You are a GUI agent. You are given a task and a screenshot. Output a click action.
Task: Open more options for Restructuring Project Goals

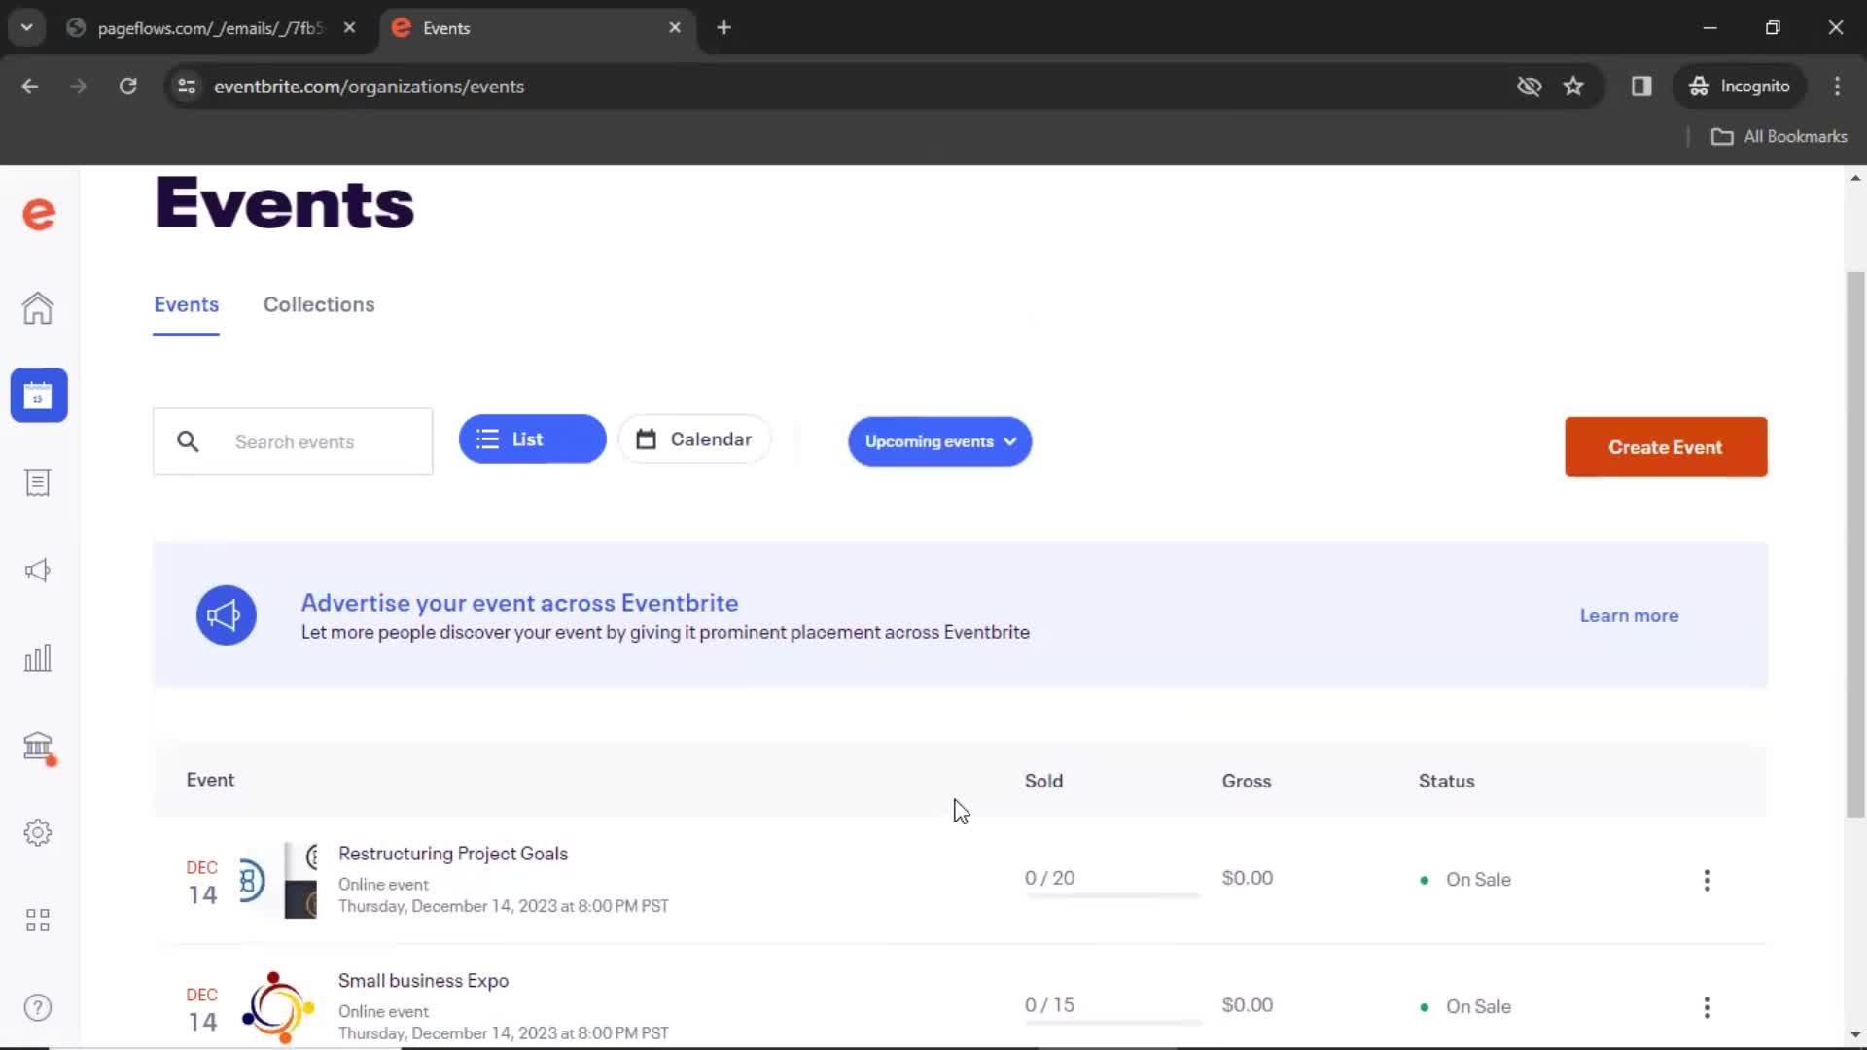click(x=1707, y=880)
